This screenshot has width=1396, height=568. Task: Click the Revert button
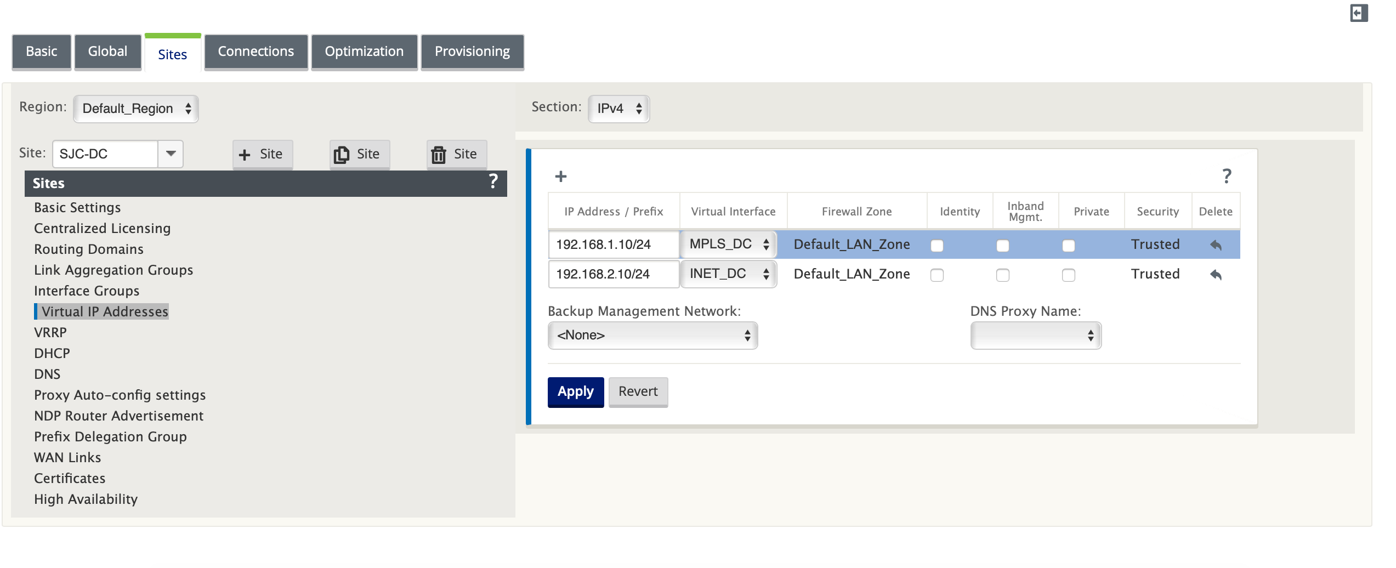coord(638,392)
